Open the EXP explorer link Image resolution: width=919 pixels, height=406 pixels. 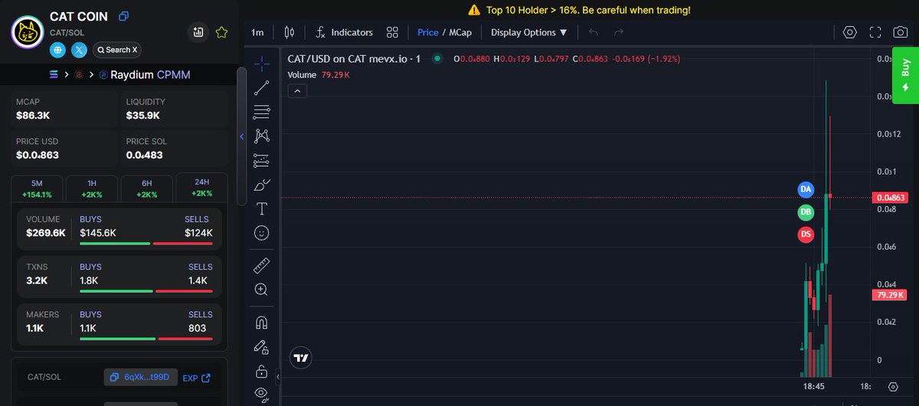coord(196,378)
